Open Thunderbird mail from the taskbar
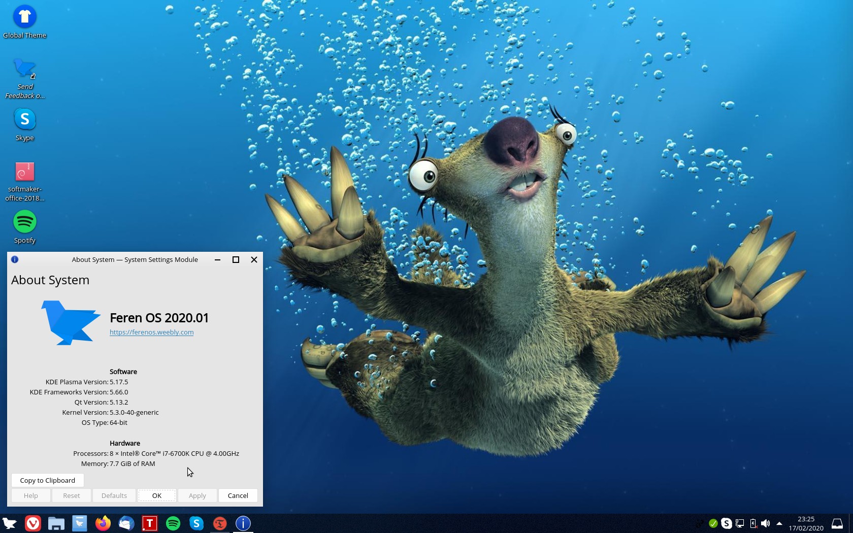The height and width of the screenshot is (533, 853). pyautogui.click(x=126, y=523)
